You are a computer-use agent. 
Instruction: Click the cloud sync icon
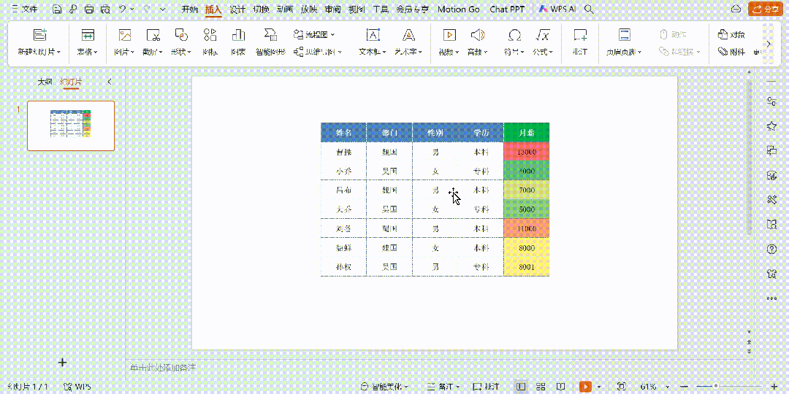736,9
